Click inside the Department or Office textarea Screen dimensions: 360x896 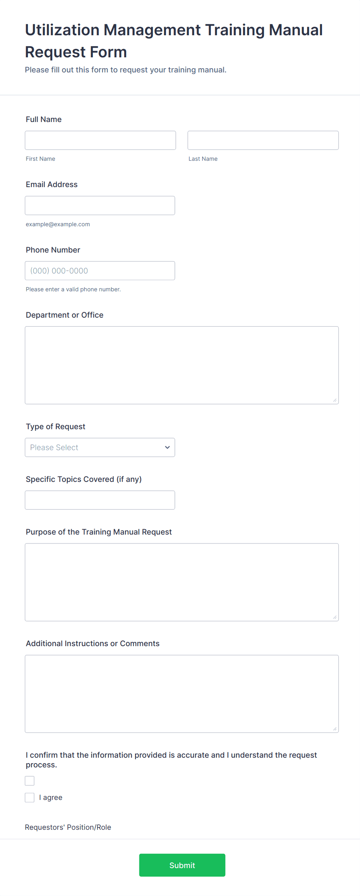tap(182, 365)
